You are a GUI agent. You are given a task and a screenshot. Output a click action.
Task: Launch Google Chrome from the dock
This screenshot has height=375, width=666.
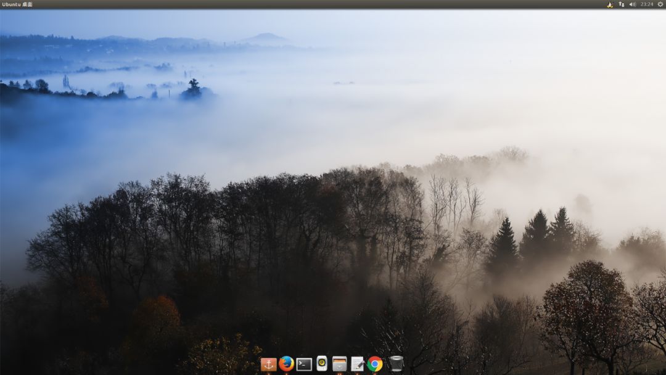coord(375,364)
